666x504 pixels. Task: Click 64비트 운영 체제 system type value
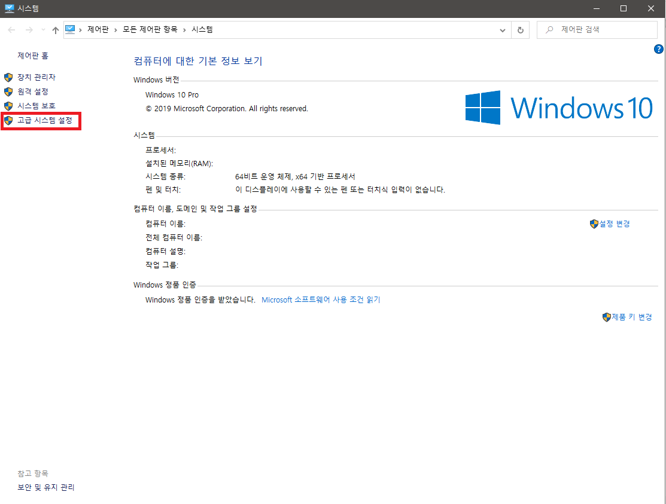[295, 176]
